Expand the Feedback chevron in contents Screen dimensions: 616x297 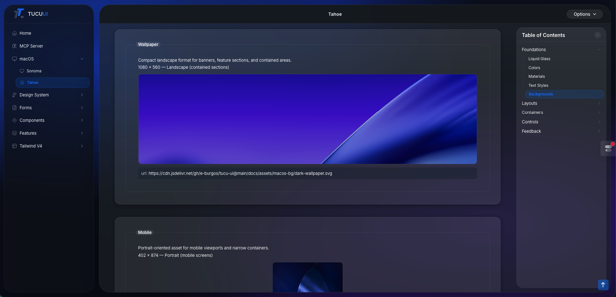[599, 131]
